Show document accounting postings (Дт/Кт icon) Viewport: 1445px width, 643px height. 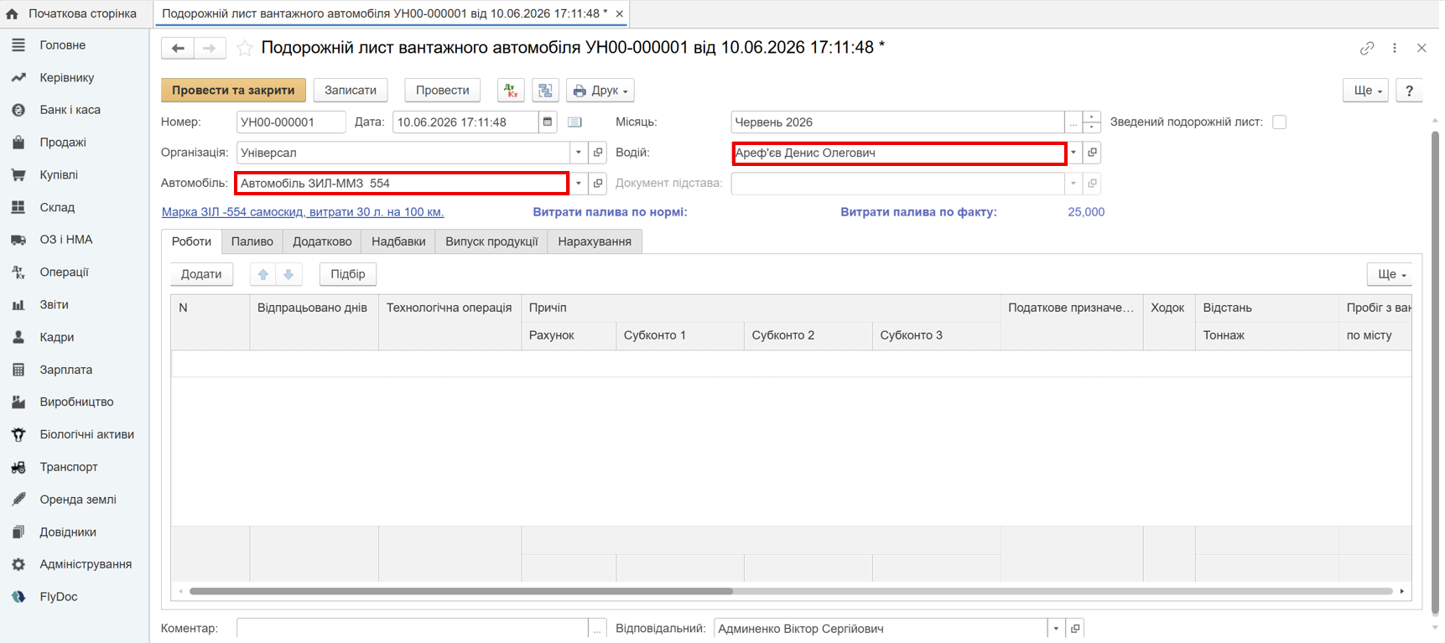pos(511,91)
